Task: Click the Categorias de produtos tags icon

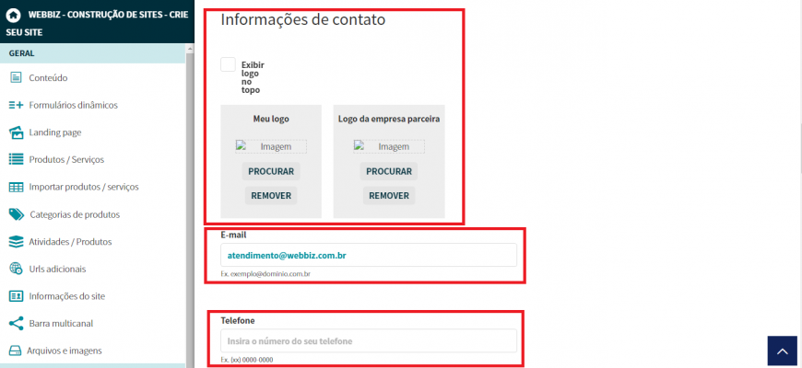Action: (x=16, y=214)
